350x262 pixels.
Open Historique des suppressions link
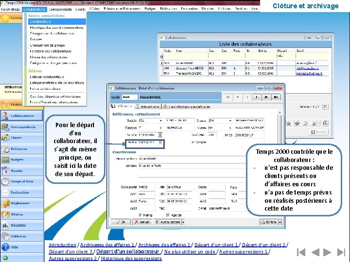pos(131,259)
